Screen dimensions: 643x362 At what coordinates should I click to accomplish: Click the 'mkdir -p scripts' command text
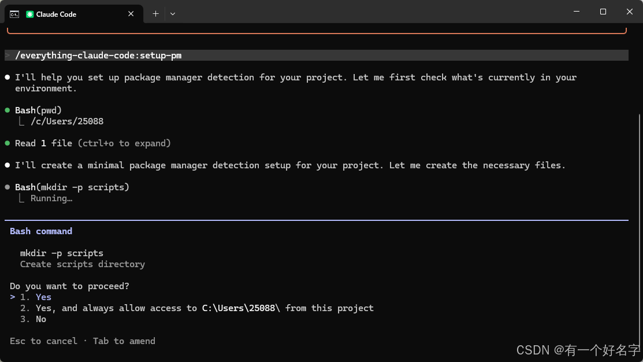click(x=61, y=253)
